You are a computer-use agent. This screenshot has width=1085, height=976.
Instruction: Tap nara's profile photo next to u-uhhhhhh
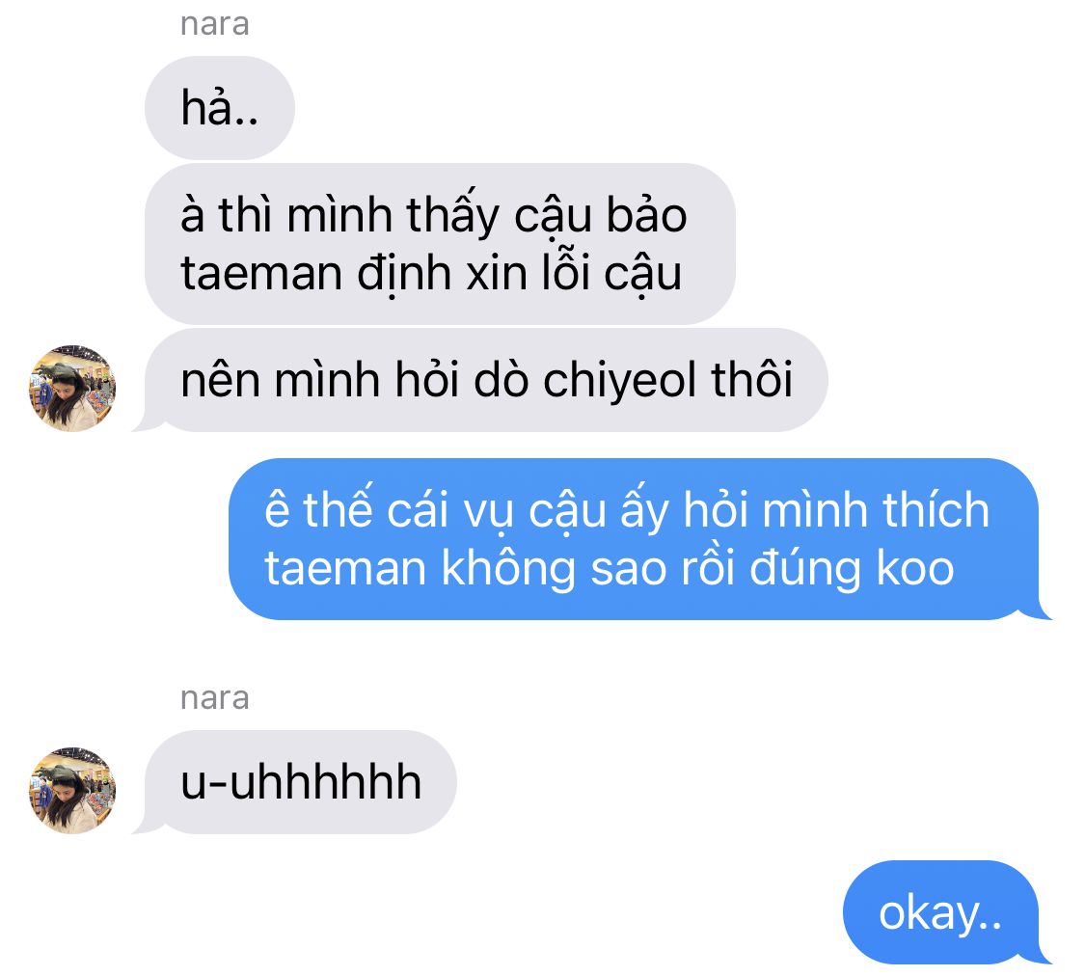(72, 790)
